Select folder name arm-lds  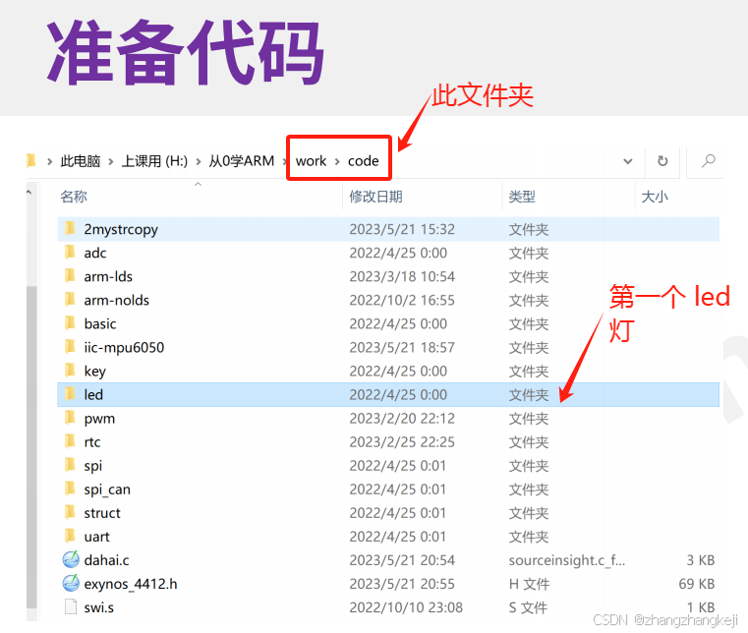point(108,276)
